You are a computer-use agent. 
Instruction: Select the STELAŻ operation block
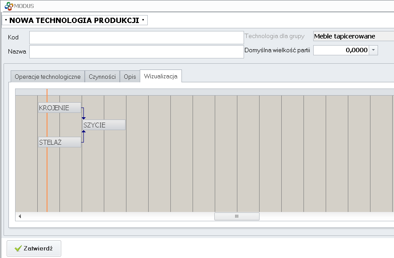[59, 142]
